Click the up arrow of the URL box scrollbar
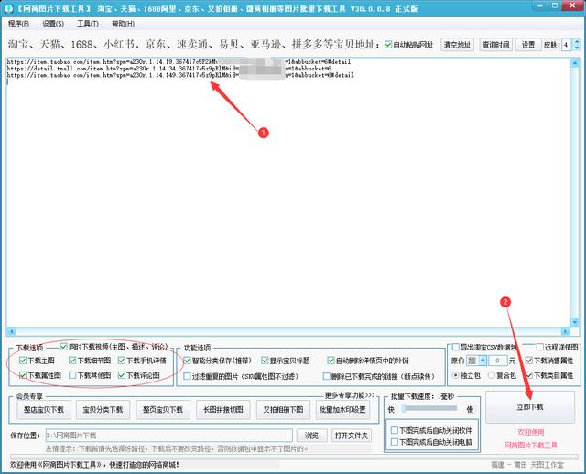 [575, 63]
